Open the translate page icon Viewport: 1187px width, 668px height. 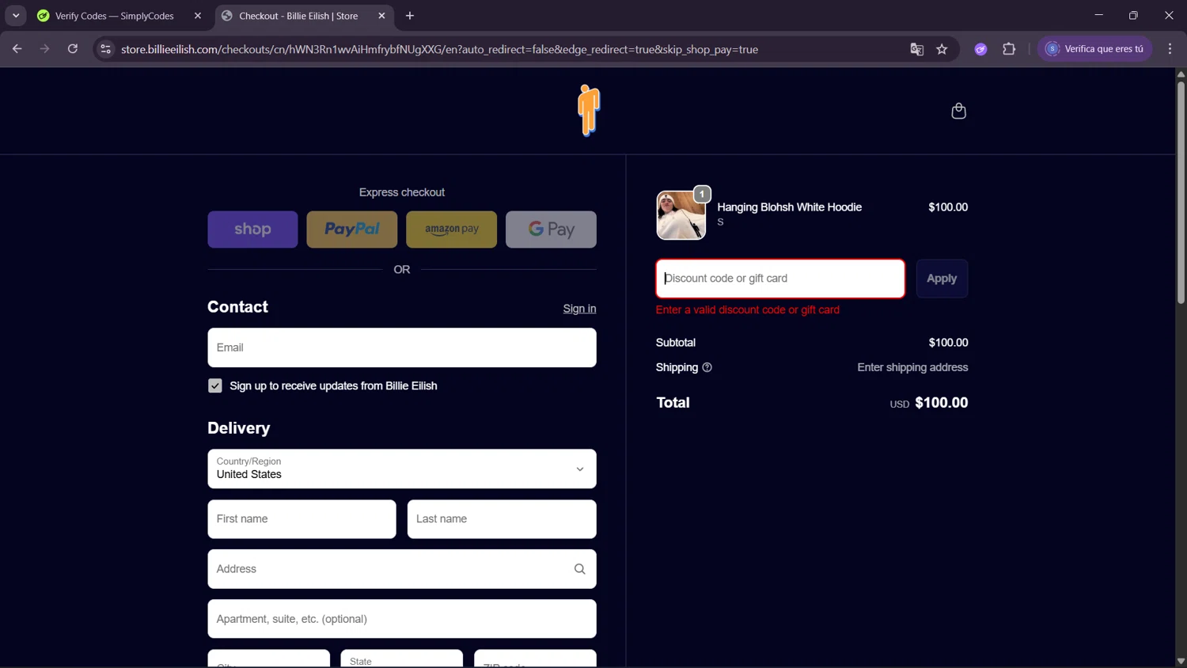click(916, 49)
